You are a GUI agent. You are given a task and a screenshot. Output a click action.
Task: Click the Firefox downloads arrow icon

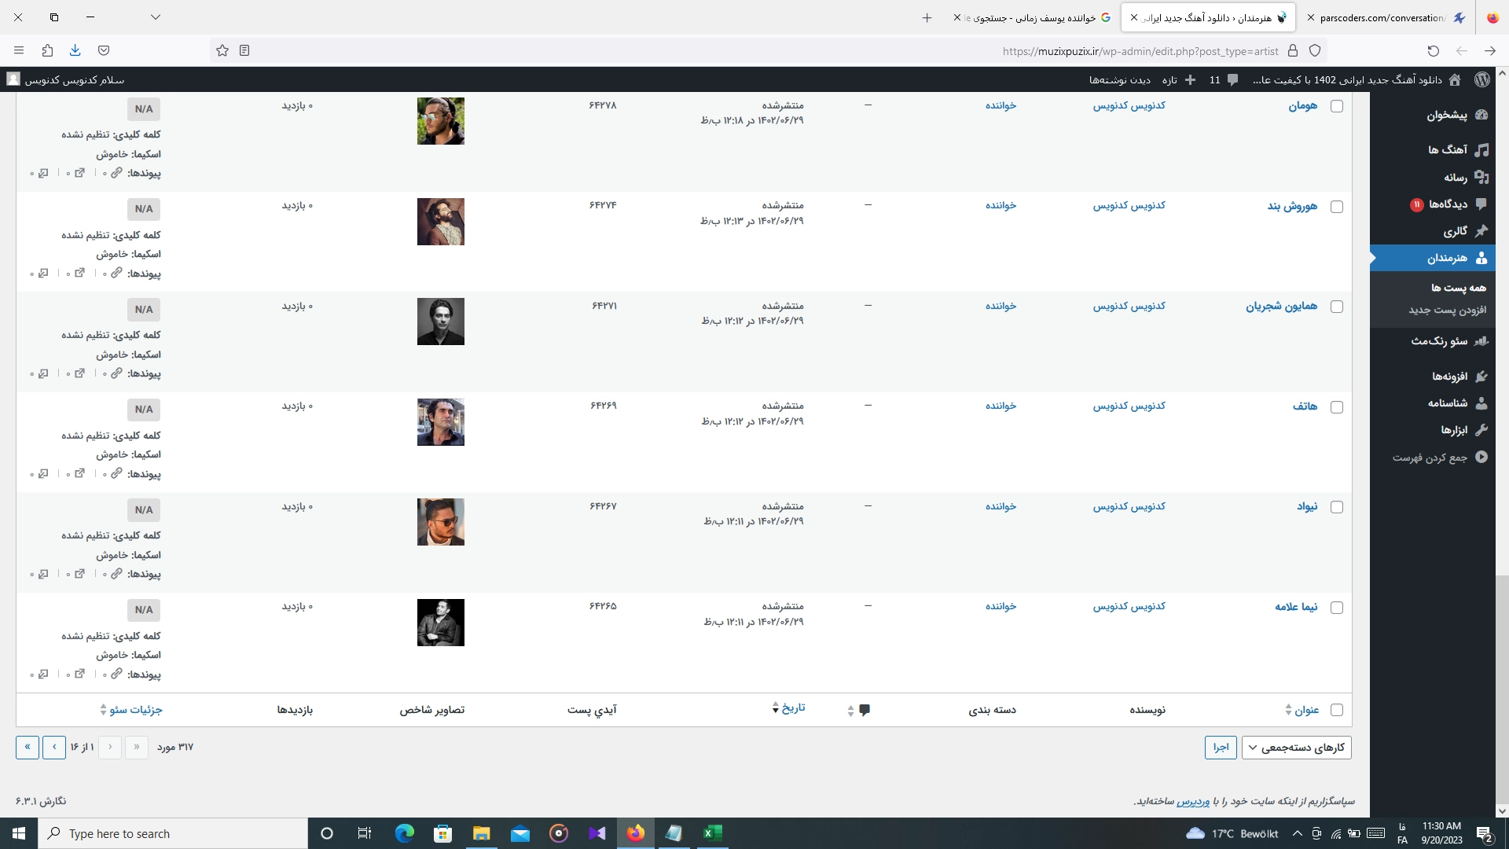[x=75, y=50]
